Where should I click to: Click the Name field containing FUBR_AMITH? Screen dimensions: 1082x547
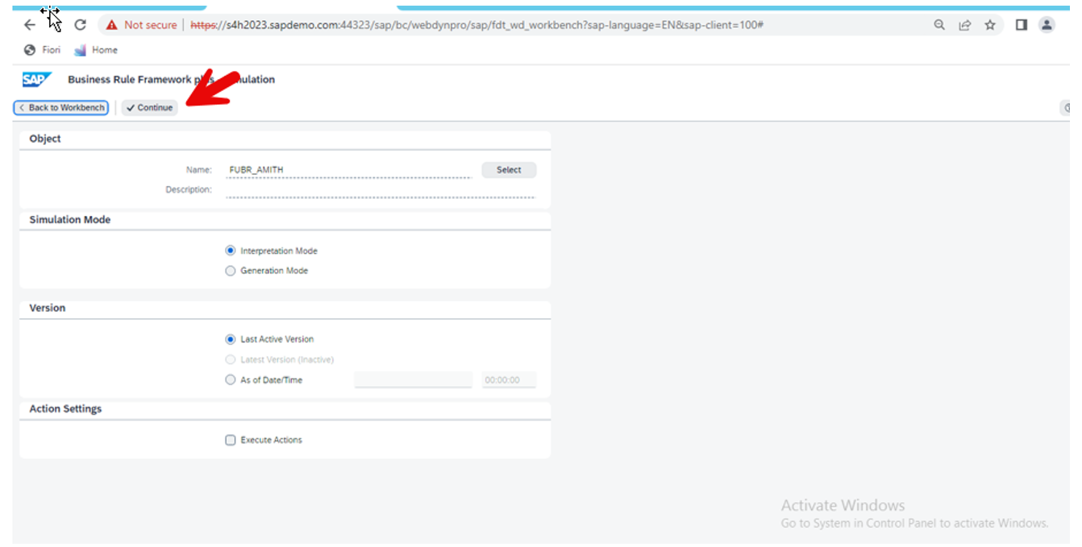[x=348, y=170]
